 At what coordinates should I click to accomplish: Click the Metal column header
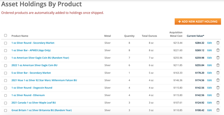107,36
